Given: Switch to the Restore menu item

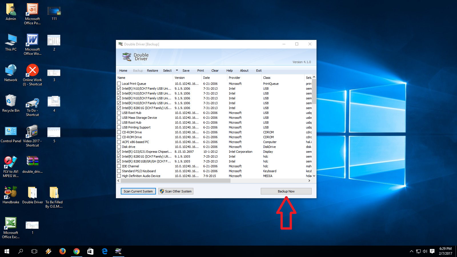Looking at the screenshot, I should point(152,71).
